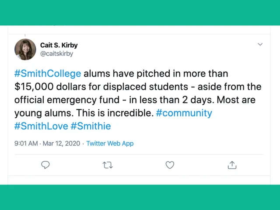Click the green banner below the tweet
Screen dimensions: 280x210
point(140,197)
